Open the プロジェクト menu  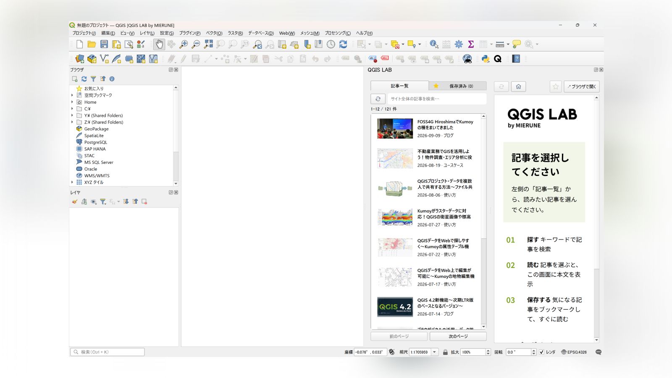(84, 33)
